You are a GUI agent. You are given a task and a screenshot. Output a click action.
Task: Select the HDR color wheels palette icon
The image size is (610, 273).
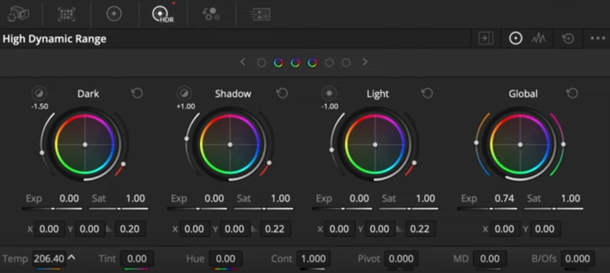(x=163, y=14)
